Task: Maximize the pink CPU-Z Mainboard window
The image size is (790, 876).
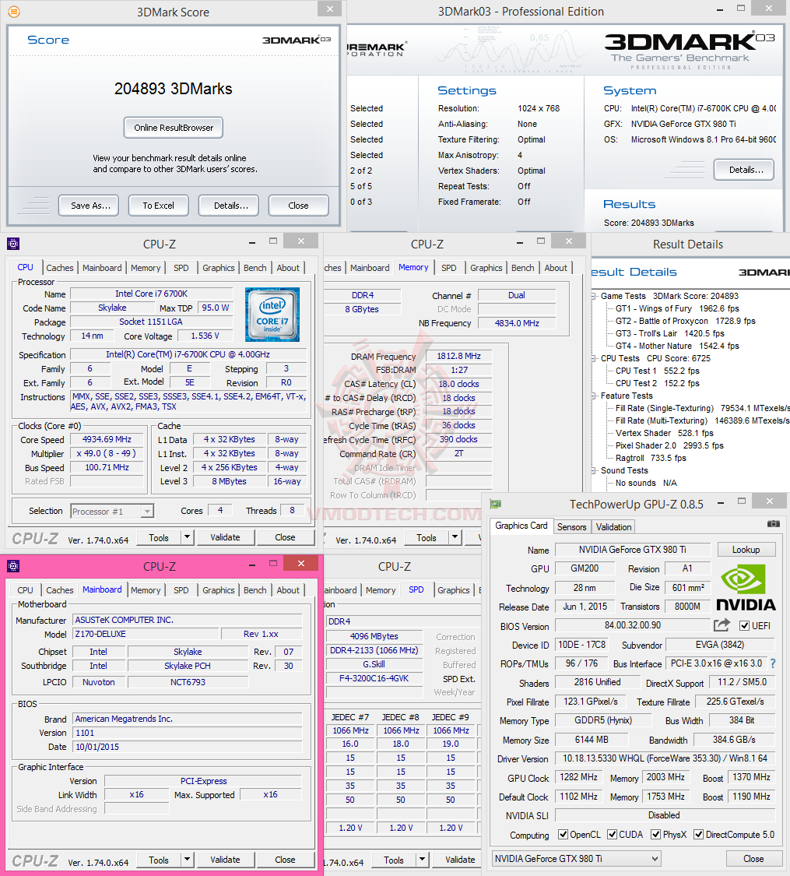Action: click(x=273, y=563)
